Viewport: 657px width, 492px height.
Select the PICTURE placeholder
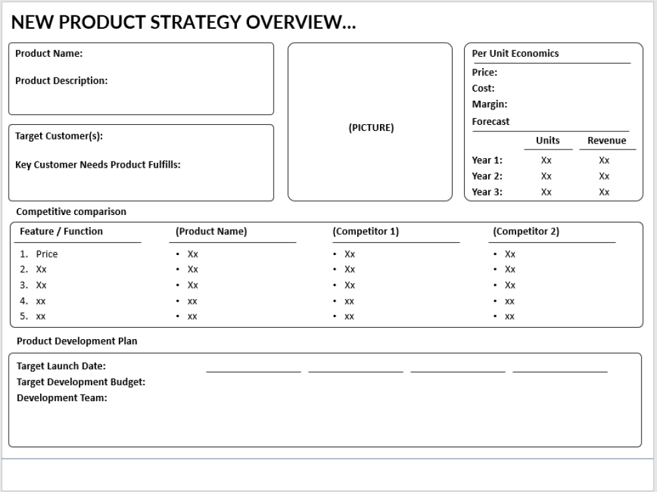coord(371,128)
